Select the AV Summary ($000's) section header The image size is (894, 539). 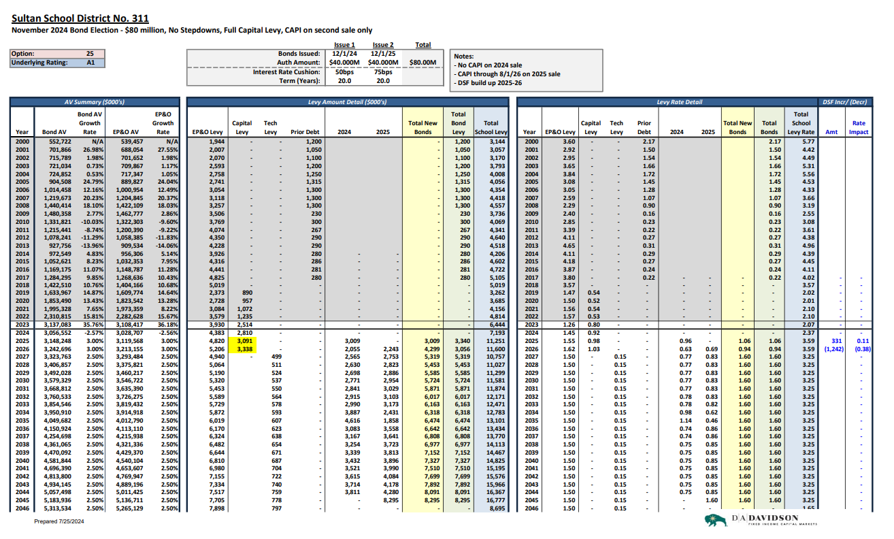[94, 102]
